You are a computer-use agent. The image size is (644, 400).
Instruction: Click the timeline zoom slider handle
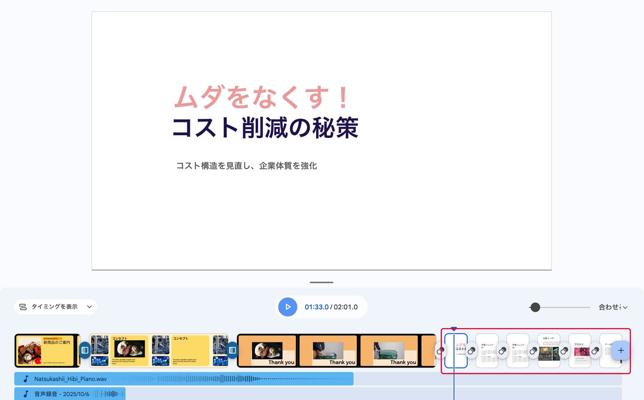coord(535,307)
